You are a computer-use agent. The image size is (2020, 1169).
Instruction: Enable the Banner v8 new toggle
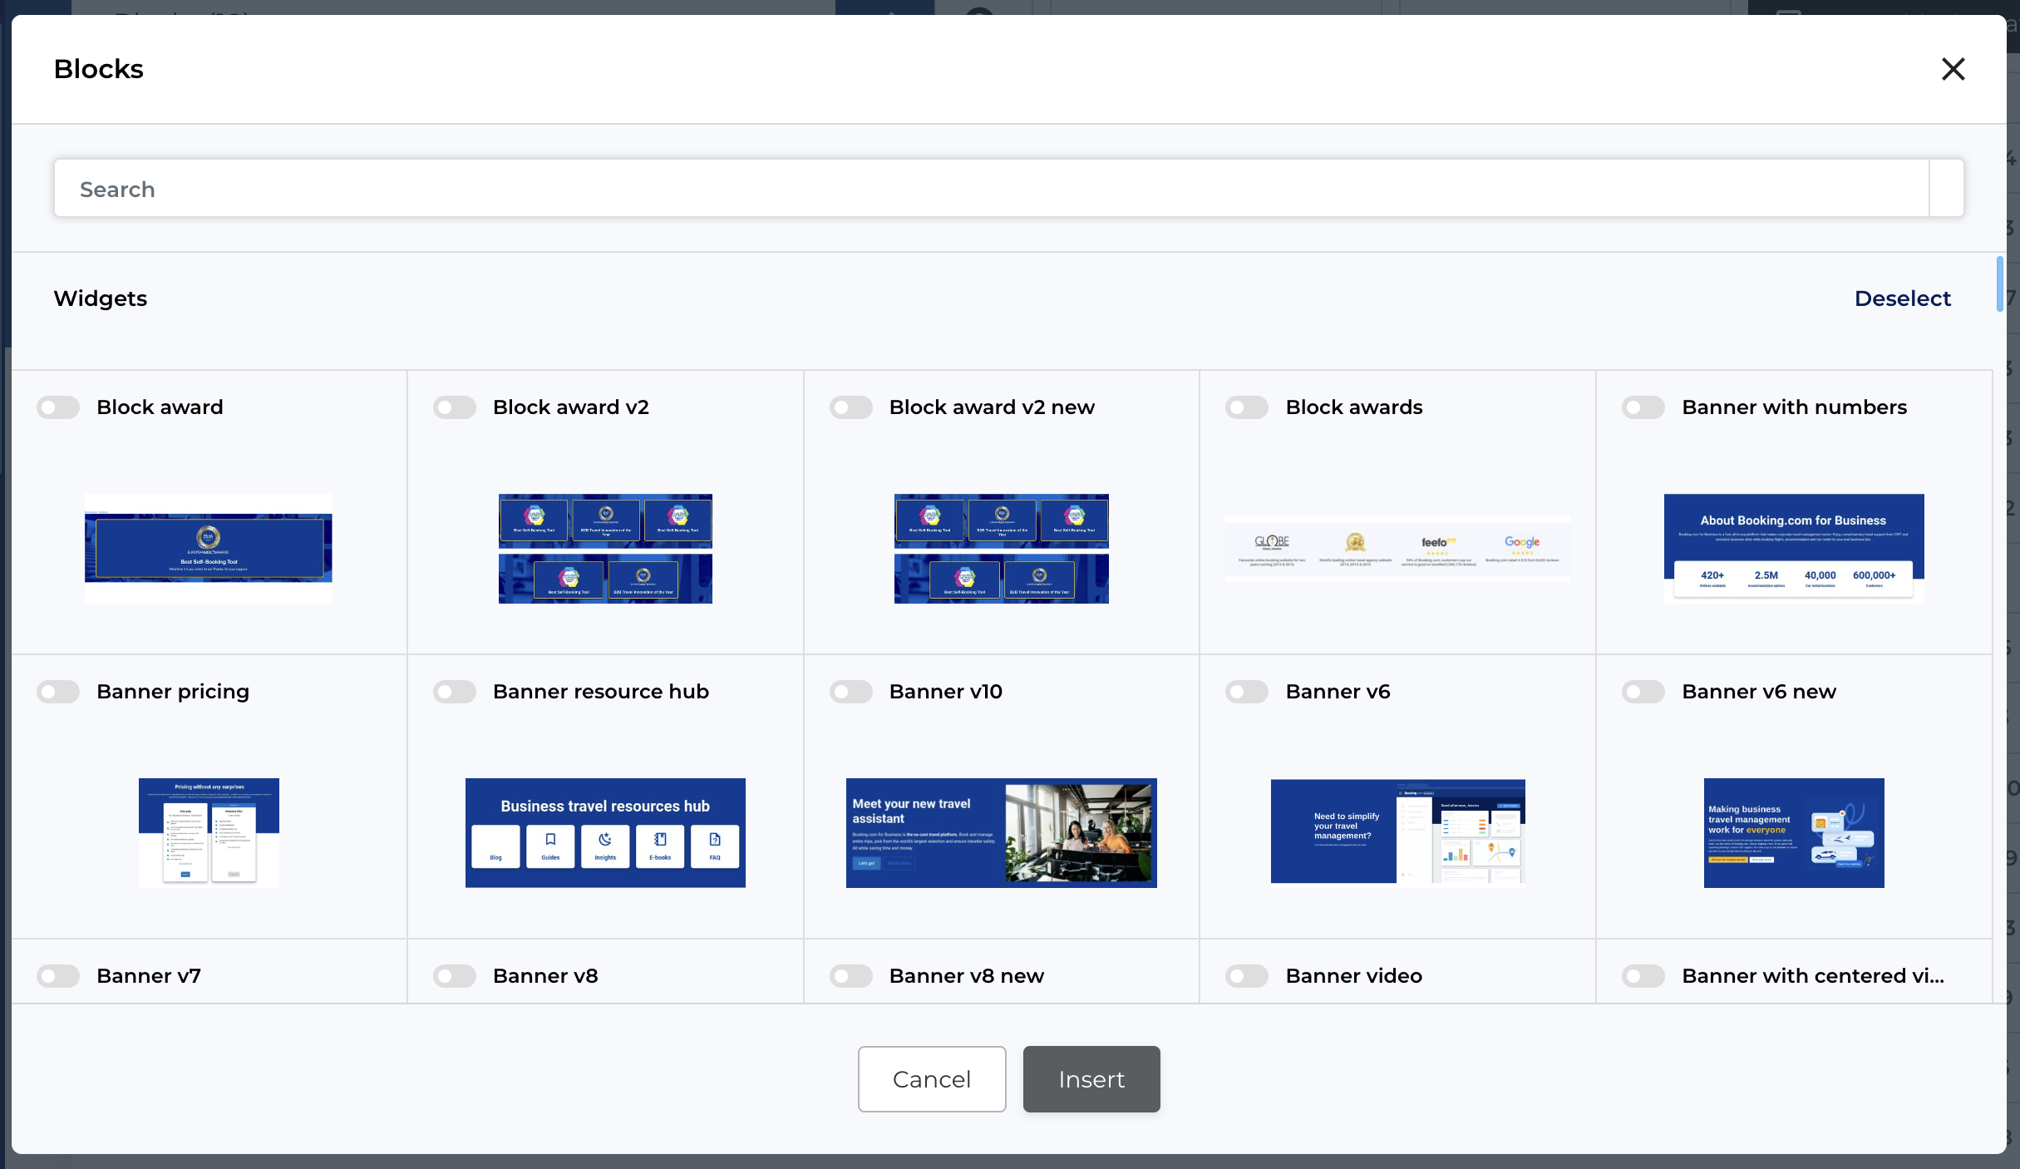(x=850, y=975)
